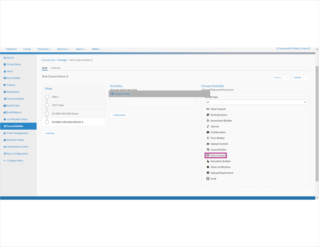The width and height of the screenshot is (319, 247).
Task: Select the Scorm Lesson activity icon
Action: click(x=208, y=155)
